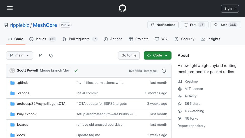Click the repository icon beside ripplebiz
This screenshot has width=245, height=138.
pyautogui.click(x=6, y=25)
